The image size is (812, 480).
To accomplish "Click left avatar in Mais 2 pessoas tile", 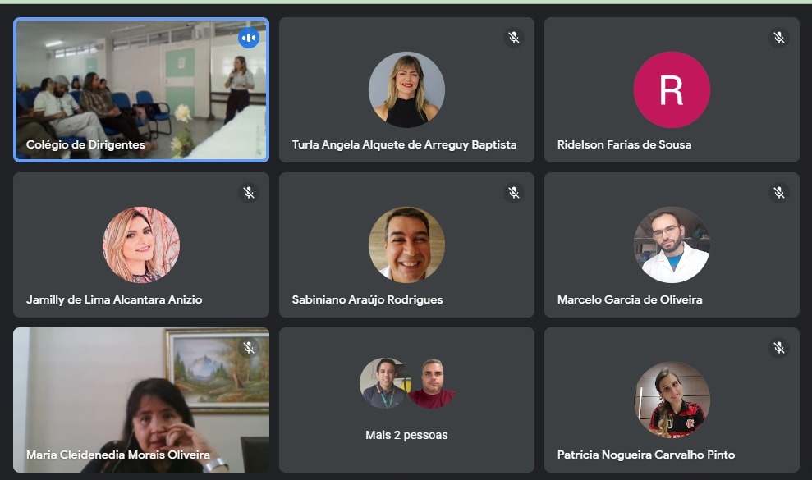I will point(383,383).
